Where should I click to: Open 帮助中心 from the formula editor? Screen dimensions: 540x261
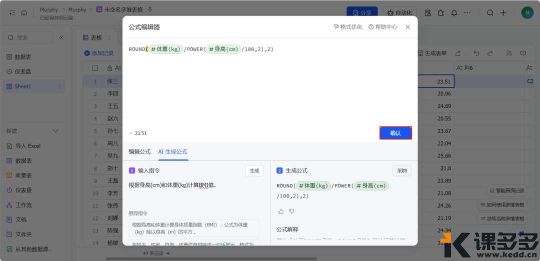(x=382, y=27)
